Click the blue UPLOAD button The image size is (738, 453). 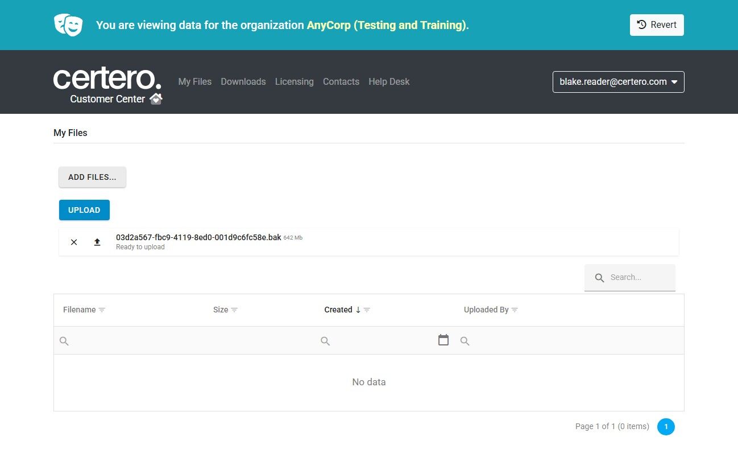[x=84, y=210]
